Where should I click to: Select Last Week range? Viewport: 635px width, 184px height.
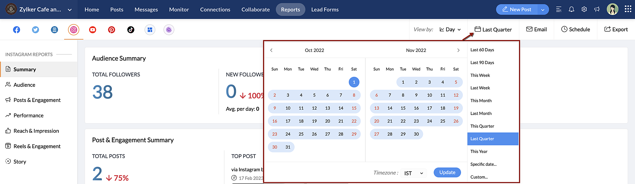coord(493,88)
